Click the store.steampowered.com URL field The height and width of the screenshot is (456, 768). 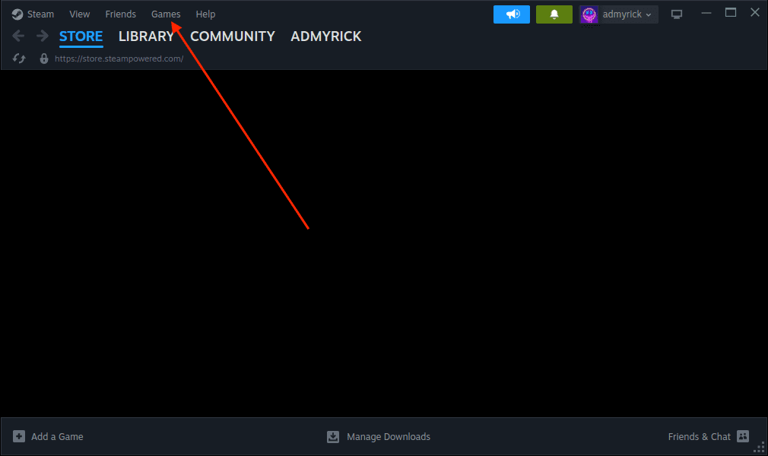pyautogui.click(x=119, y=59)
